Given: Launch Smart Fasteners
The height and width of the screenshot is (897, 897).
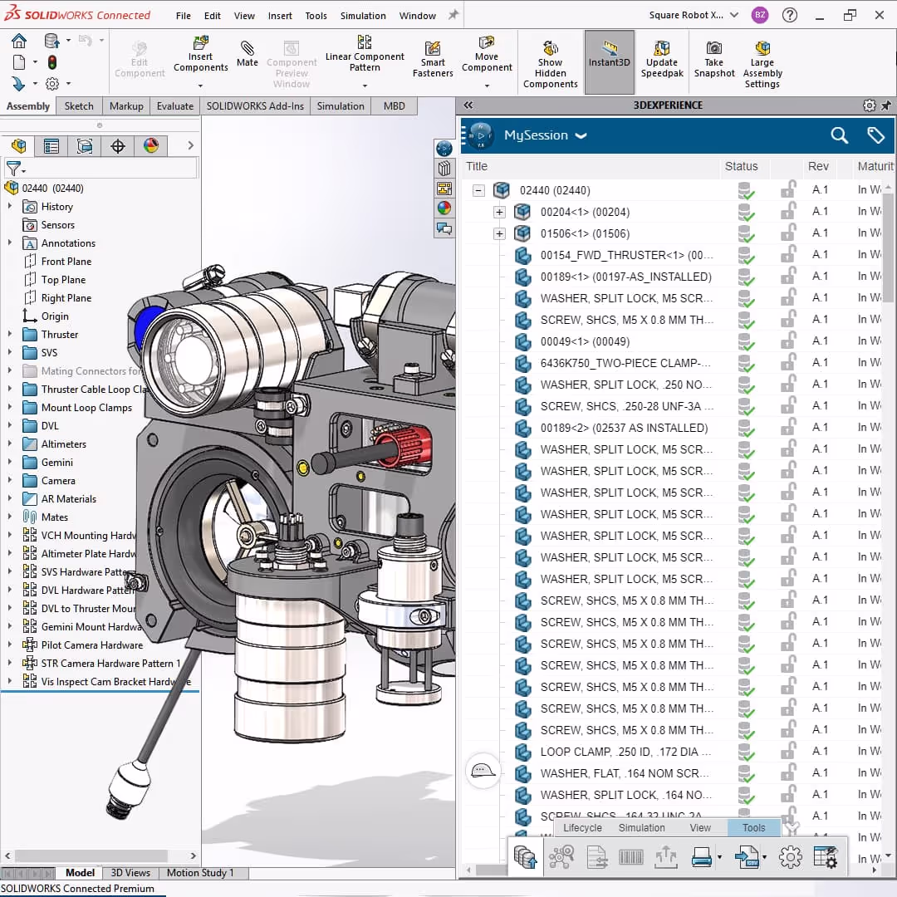Looking at the screenshot, I should pos(433,59).
